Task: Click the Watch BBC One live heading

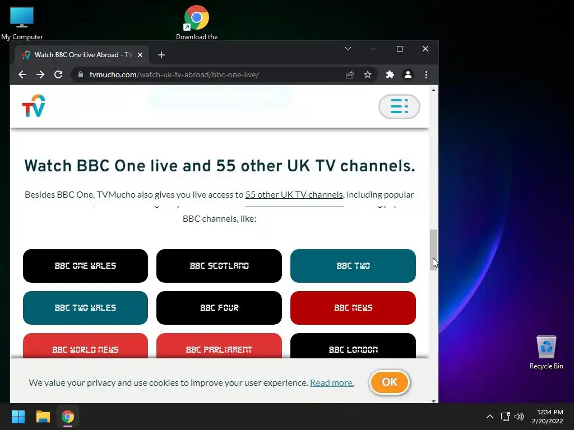Action: tap(220, 166)
